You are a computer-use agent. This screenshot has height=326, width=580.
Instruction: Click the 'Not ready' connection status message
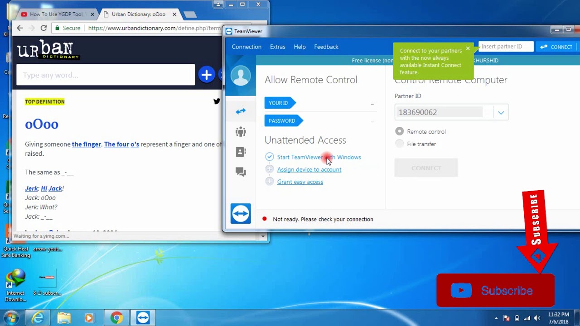[x=323, y=219]
